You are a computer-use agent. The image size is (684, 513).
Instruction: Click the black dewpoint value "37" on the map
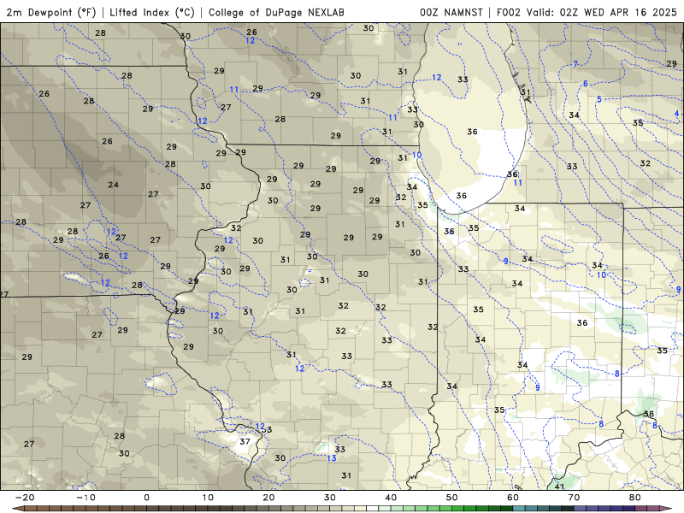[x=245, y=441]
